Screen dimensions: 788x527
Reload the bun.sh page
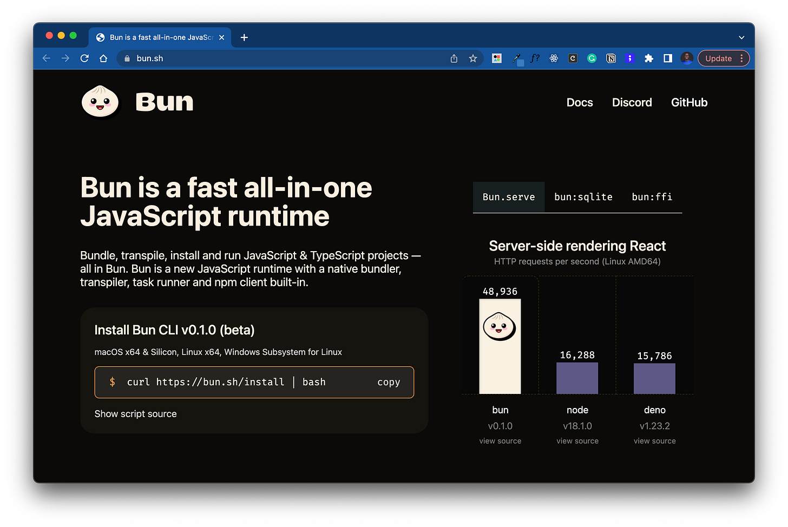click(x=84, y=58)
